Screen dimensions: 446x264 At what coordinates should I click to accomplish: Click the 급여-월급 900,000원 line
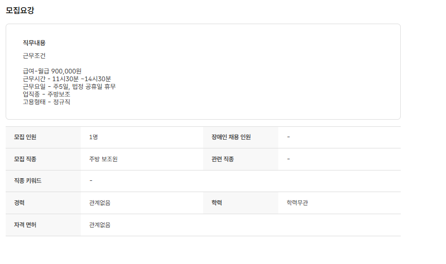(52, 71)
